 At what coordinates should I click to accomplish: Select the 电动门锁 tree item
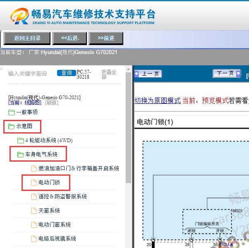point(49,182)
